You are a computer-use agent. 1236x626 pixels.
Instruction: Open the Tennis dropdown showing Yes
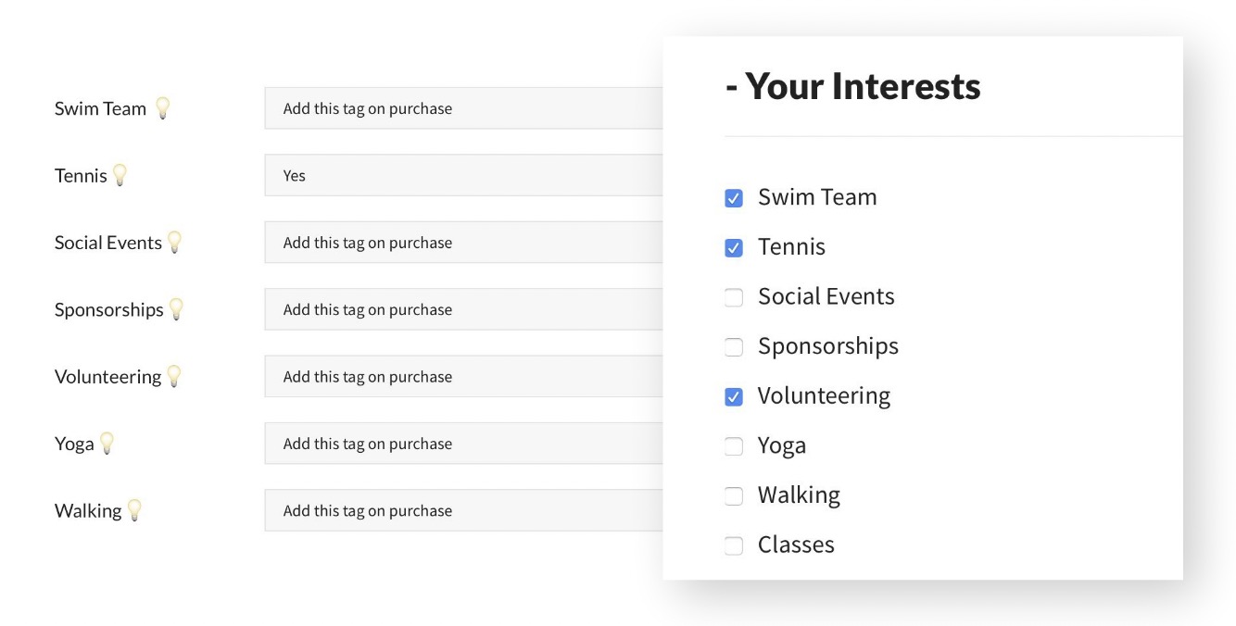pyautogui.click(x=463, y=175)
